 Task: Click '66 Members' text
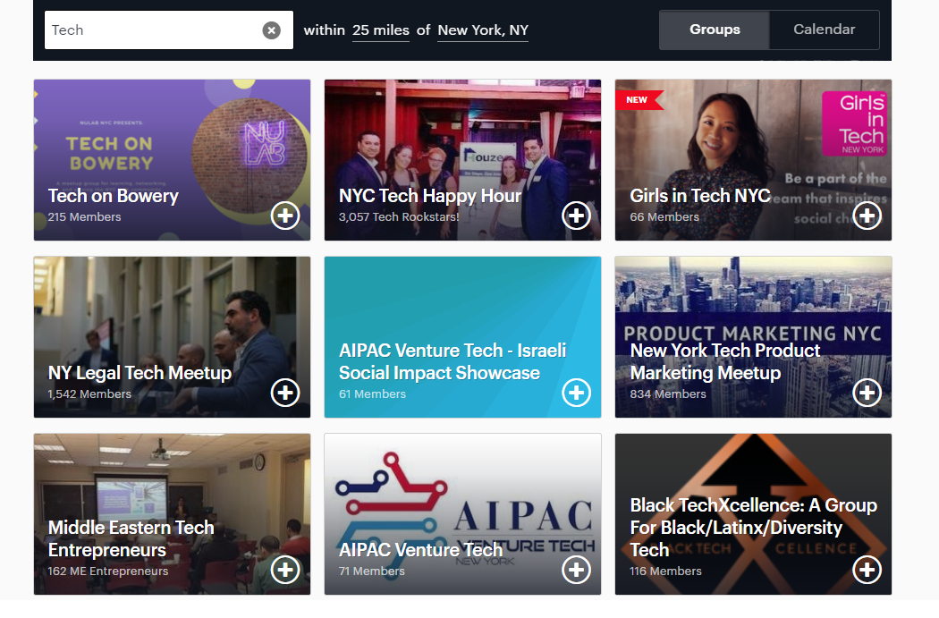(664, 217)
